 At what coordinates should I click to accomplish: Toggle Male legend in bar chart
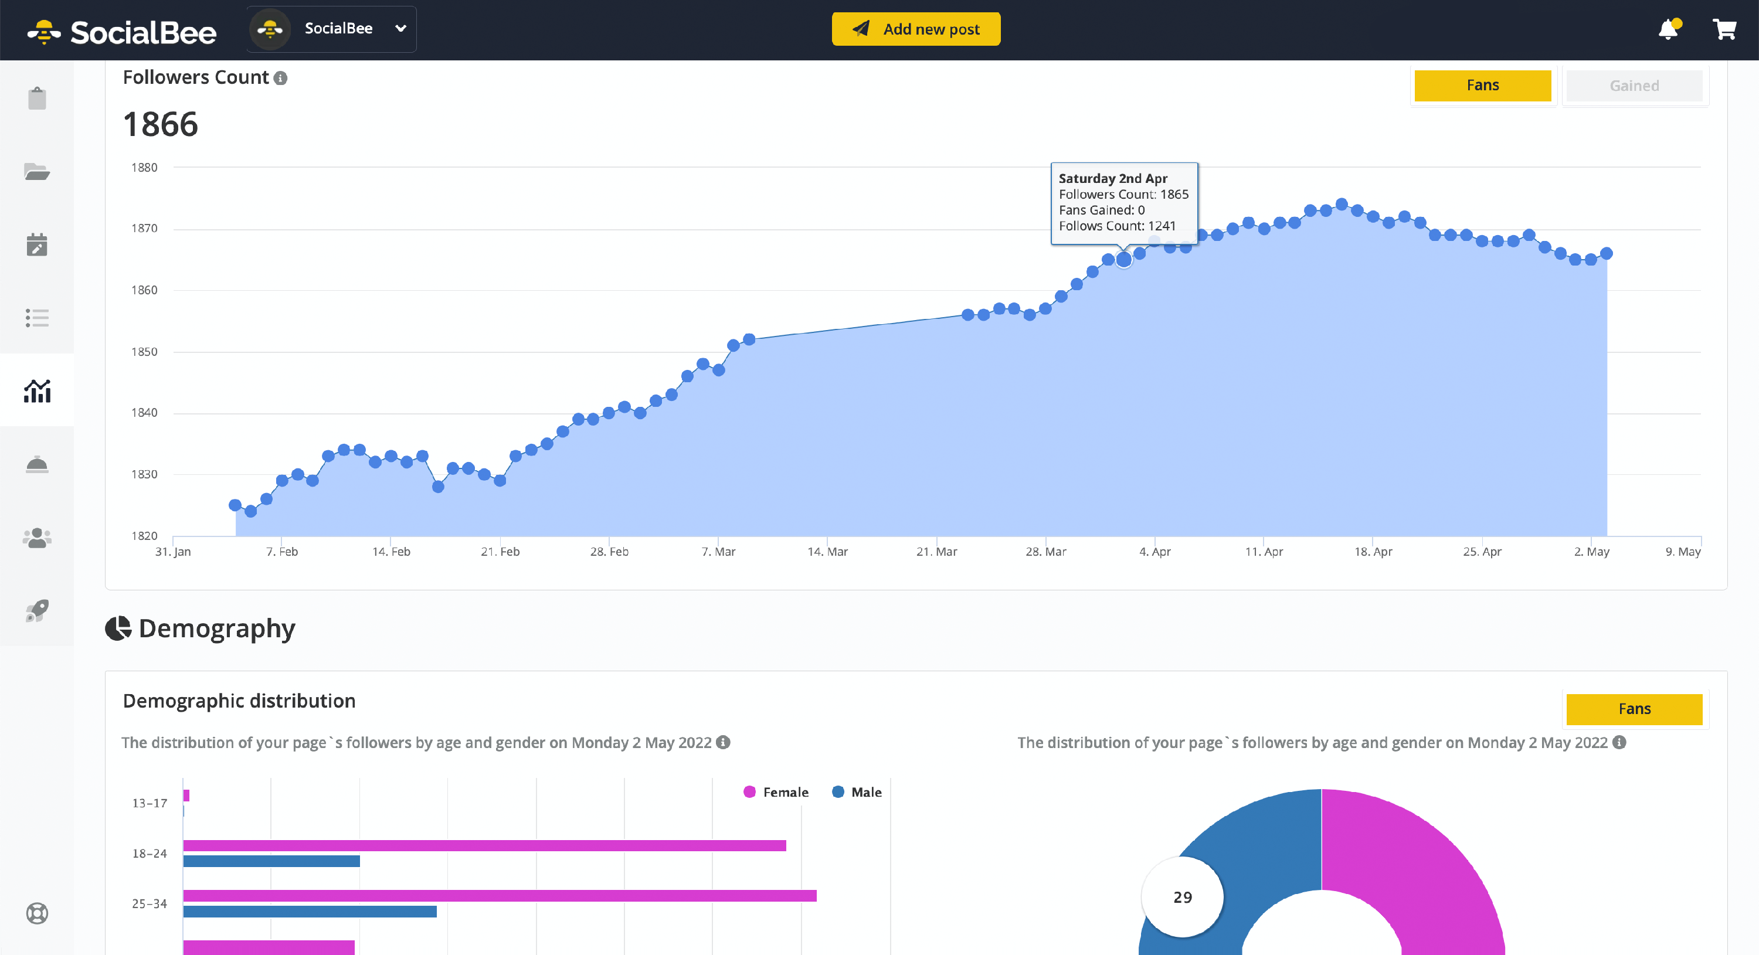point(857,792)
